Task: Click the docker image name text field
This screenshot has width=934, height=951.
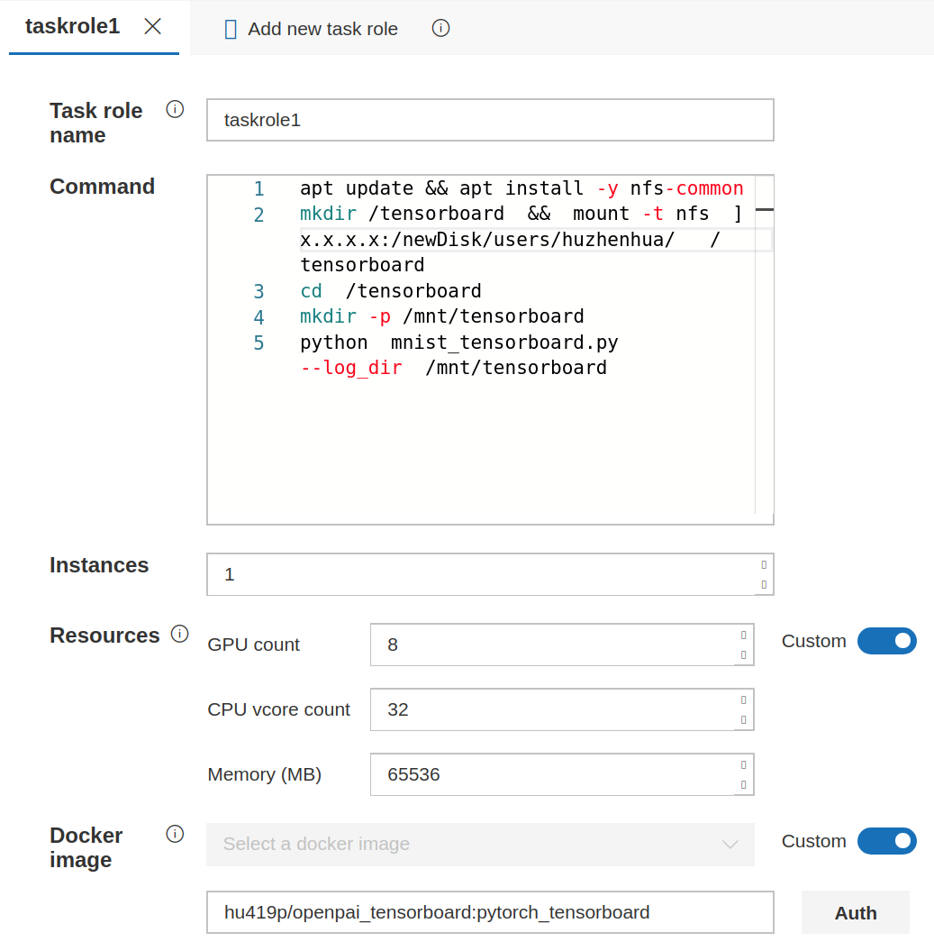Action: [490, 912]
